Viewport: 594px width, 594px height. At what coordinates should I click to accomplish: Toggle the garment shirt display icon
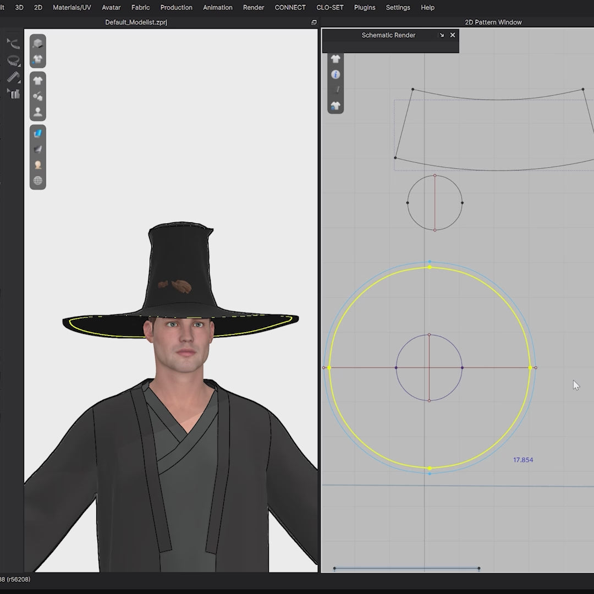click(x=37, y=81)
